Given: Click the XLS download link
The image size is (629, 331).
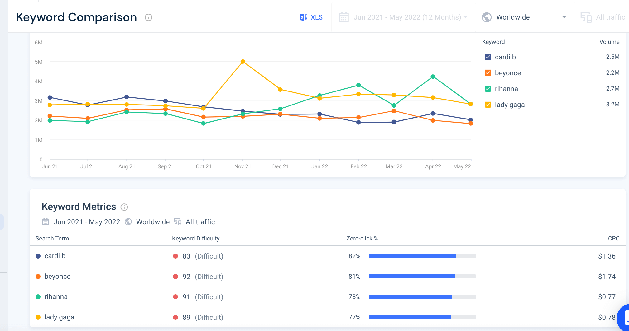Looking at the screenshot, I should pyautogui.click(x=316, y=17).
